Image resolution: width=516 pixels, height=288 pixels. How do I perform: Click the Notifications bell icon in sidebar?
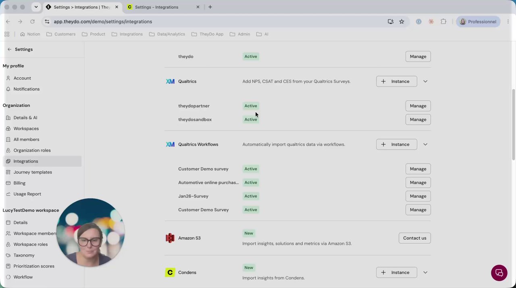point(8,89)
